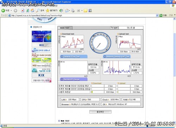176x128 pixels.
Task: Expand the address bar dropdown arrow
Action: point(157,16)
